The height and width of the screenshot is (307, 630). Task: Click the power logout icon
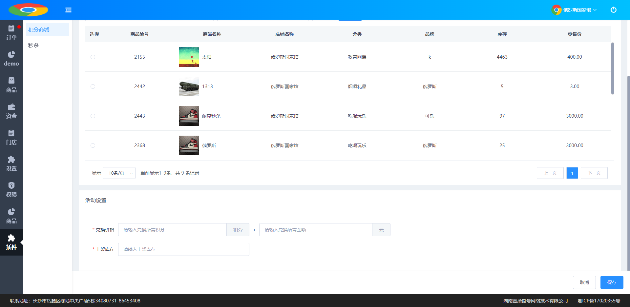coord(613,10)
